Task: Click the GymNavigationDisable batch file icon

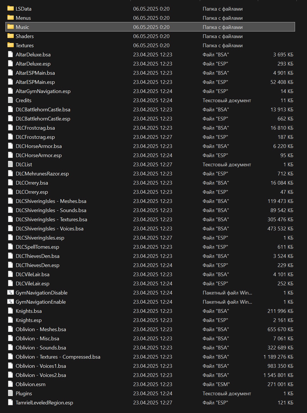Action: coord(11,293)
